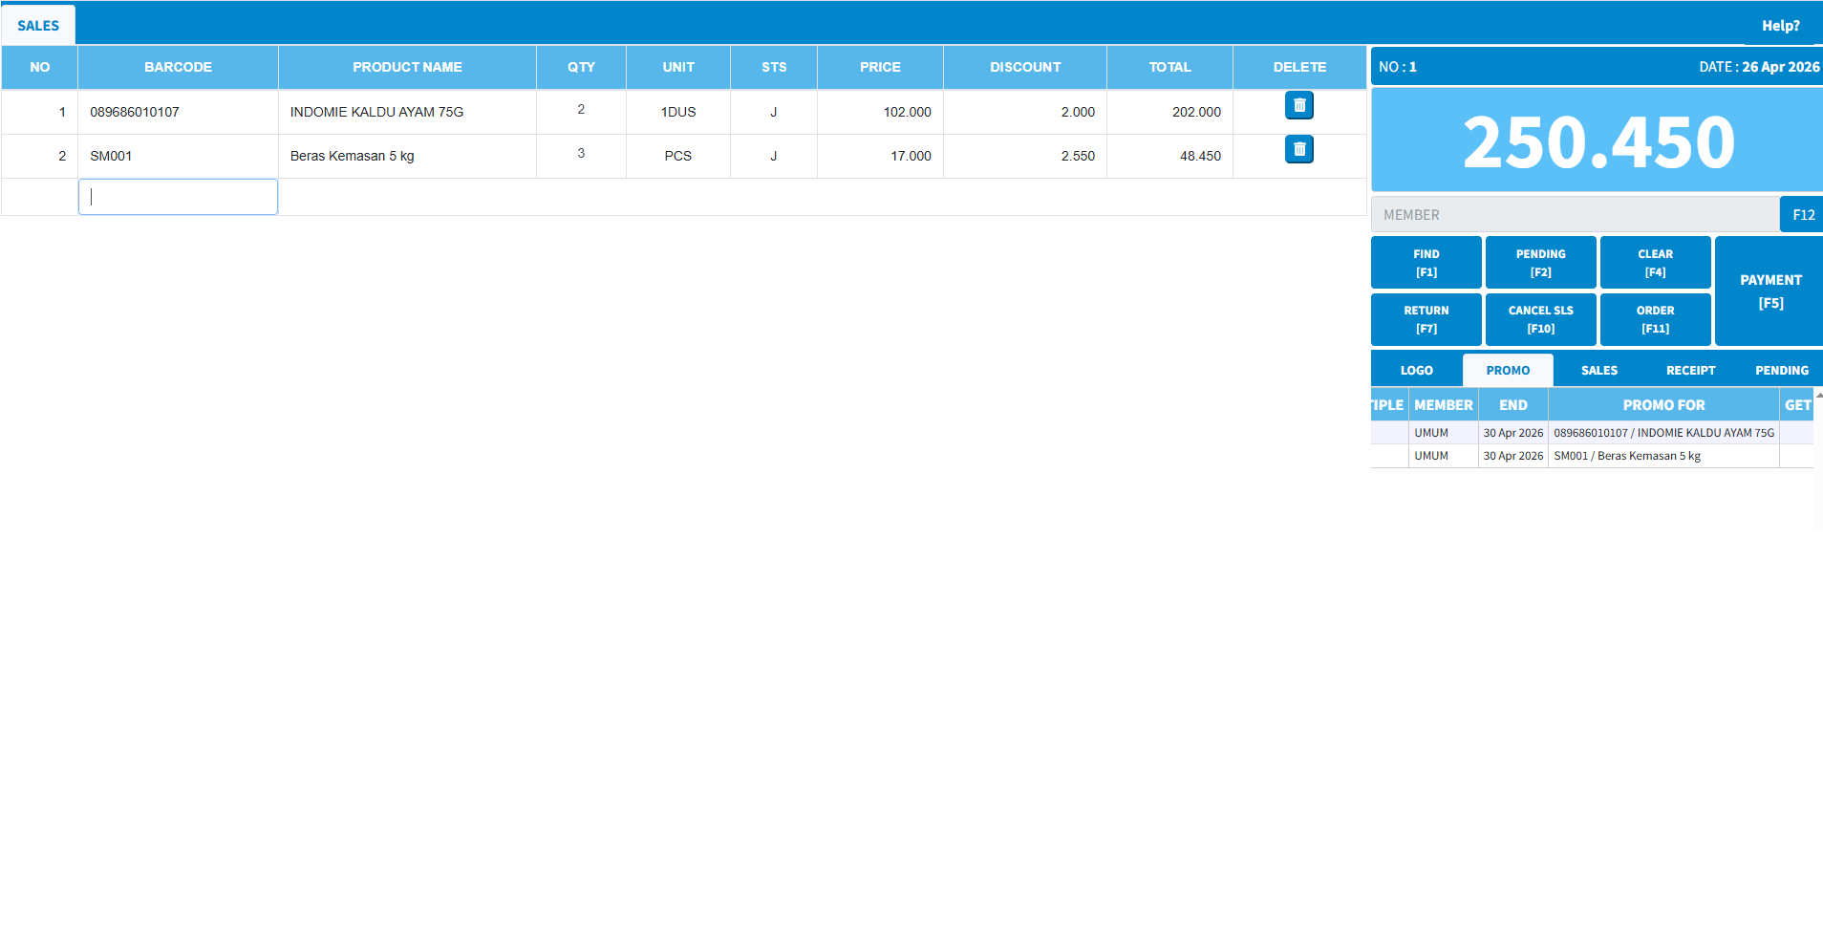The width and height of the screenshot is (1823, 948).
Task: Click the TOTAL column header
Action: [x=1169, y=67]
